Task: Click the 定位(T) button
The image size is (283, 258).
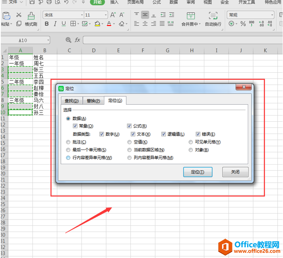Action: pyautogui.click(x=198, y=172)
